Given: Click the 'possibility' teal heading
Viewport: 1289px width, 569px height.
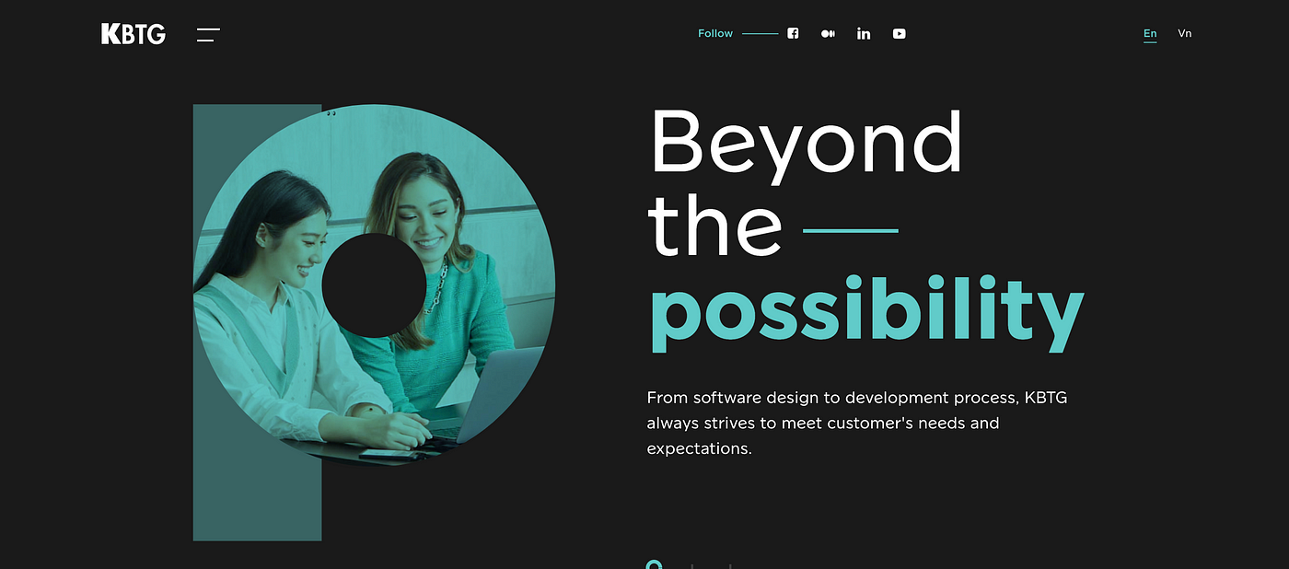Looking at the screenshot, I should coord(866,313).
